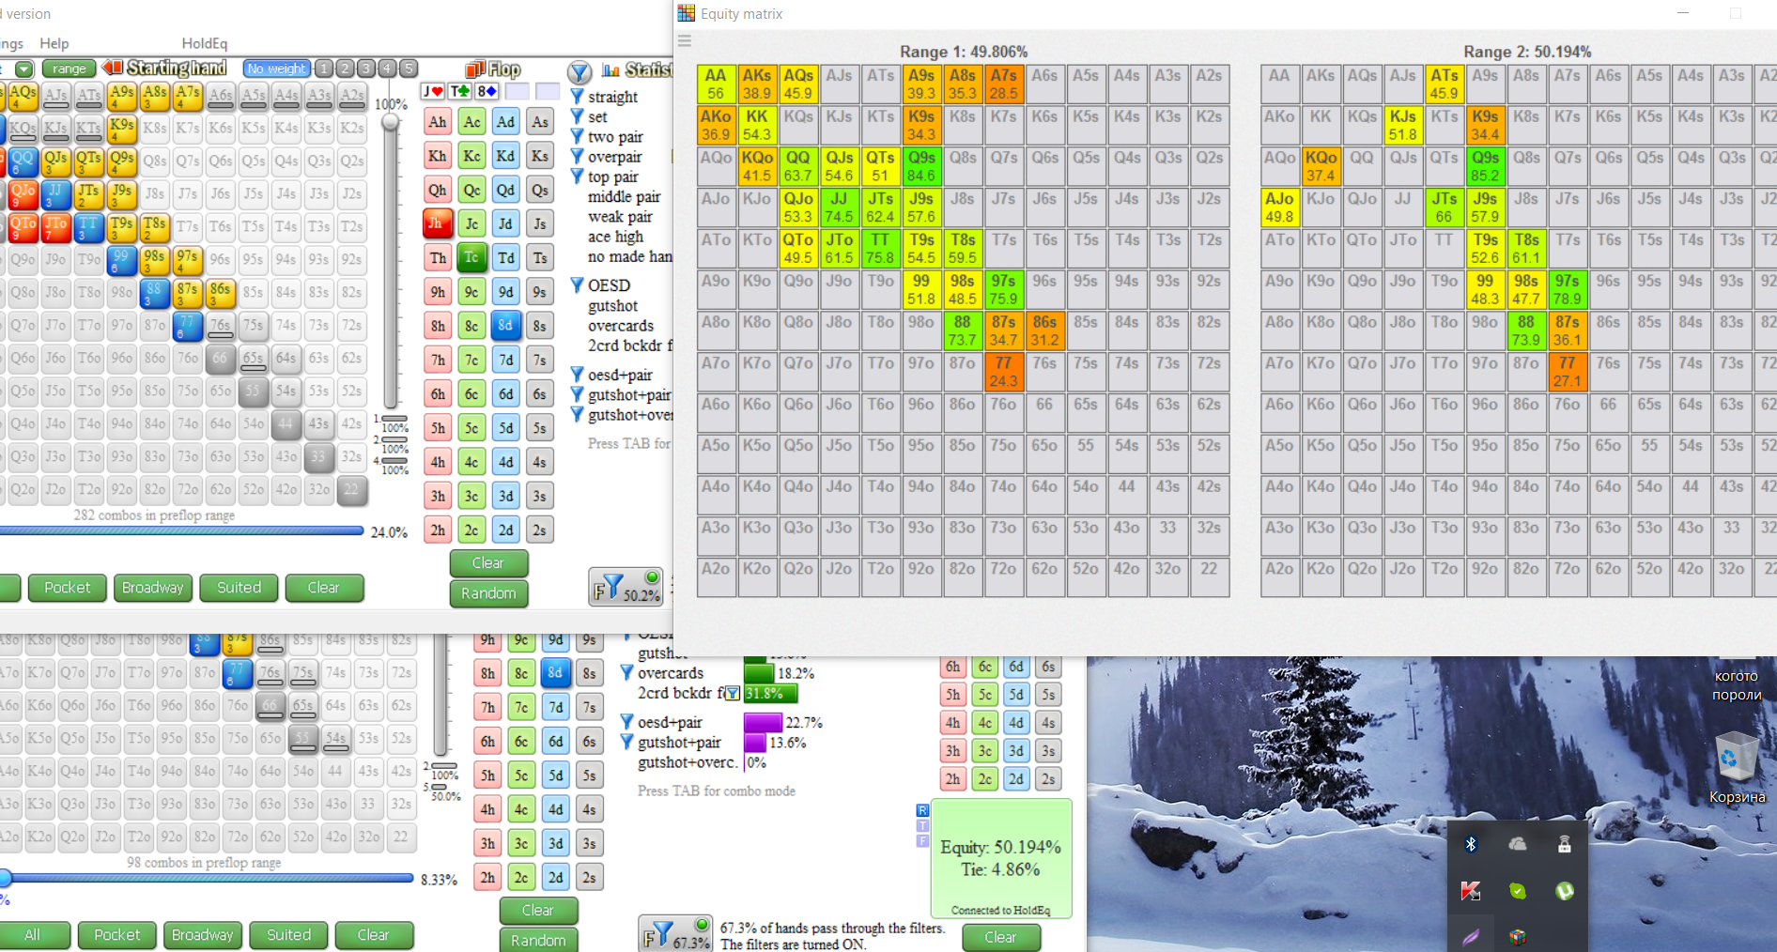Image resolution: width=1777 pixels, height=952 pixels.
Task: Click the 8.33% range slider handle
Action: coord(6,878)
